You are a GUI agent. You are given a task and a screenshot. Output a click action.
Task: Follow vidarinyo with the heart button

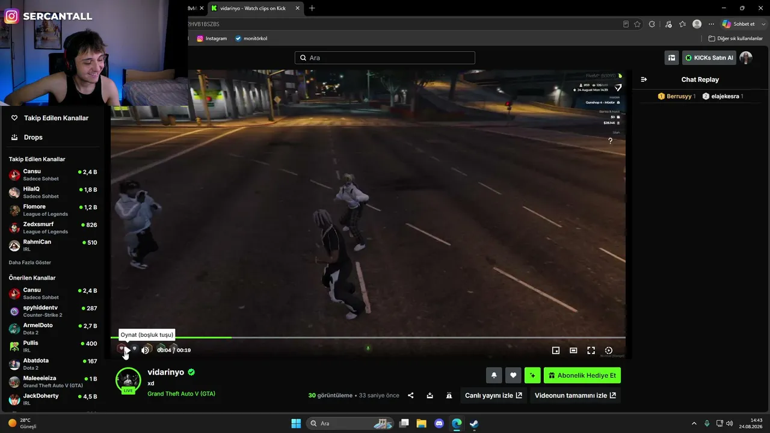click(x=513, y=375)
